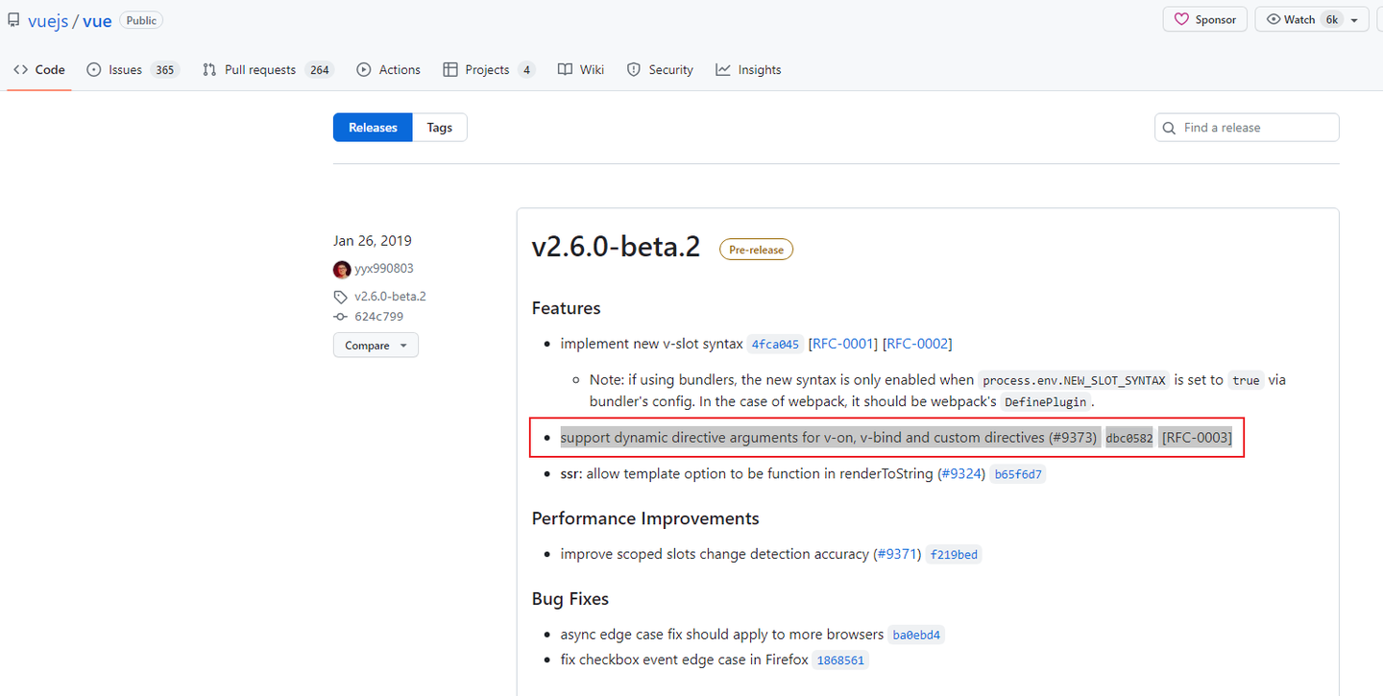Open commit 624c799 link
The image size is (1383, 696).
378,317
